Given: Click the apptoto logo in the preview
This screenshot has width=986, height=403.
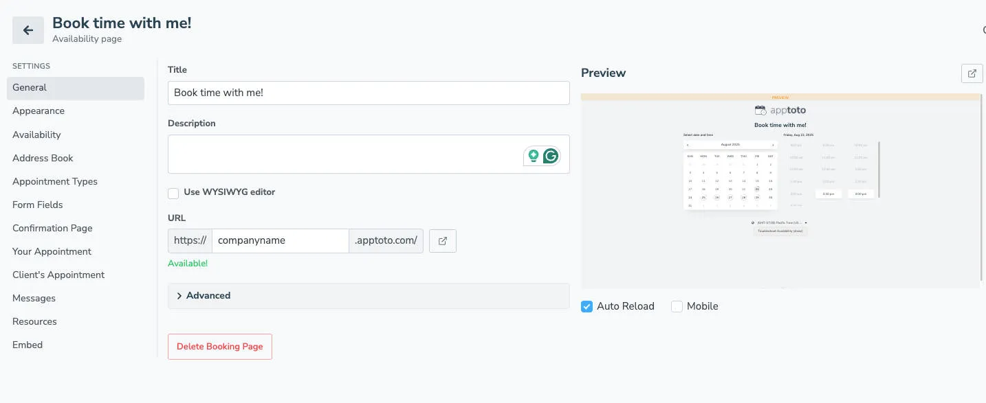Looking at the screenshot, I should 780,110.
